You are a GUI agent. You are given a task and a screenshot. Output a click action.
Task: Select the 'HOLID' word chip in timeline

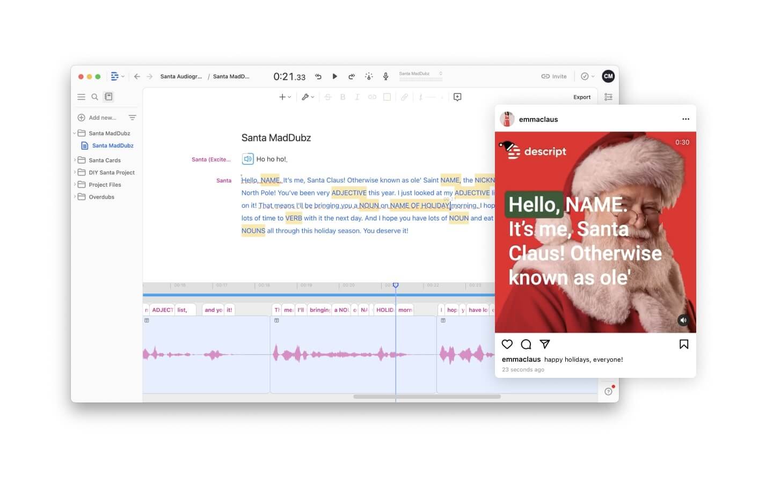pyautogui.click(x=385, y=310)
